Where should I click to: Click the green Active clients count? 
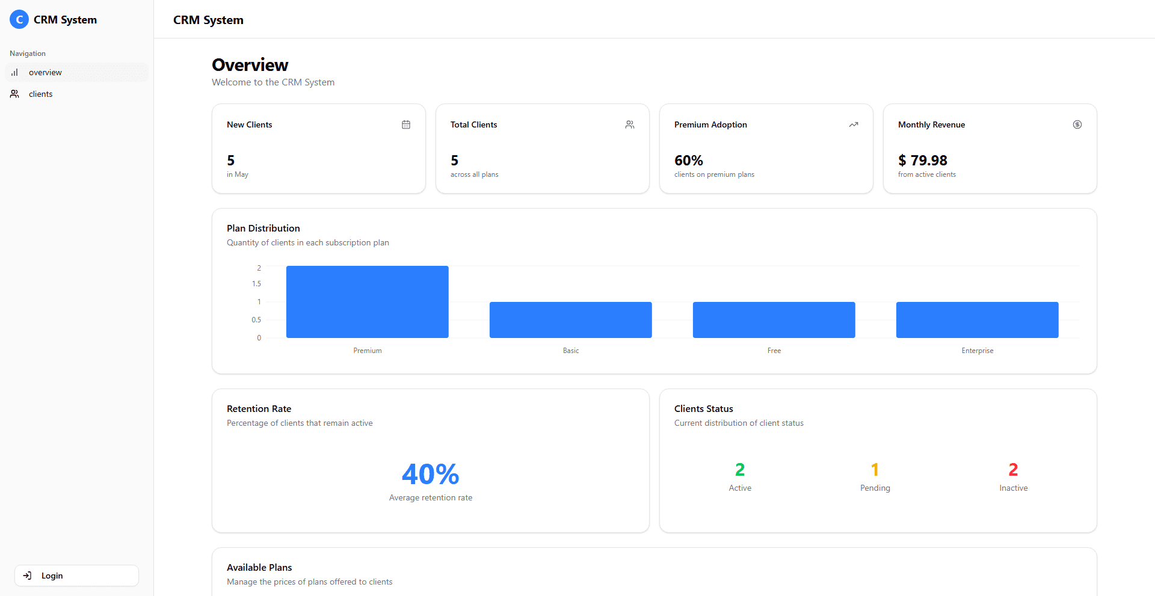point(740,469)
